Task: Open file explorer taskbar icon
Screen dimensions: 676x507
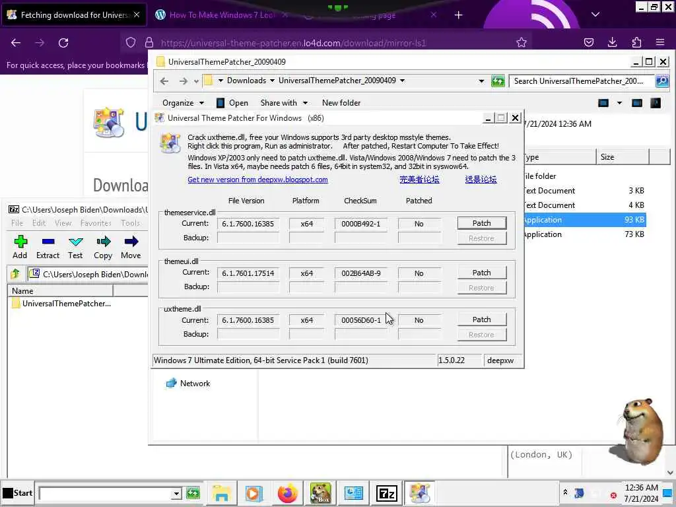Action: 221,493
